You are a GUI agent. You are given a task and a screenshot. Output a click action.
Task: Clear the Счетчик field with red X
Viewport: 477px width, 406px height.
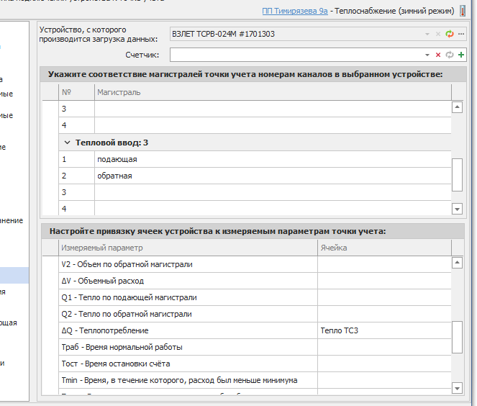(438, 55)
